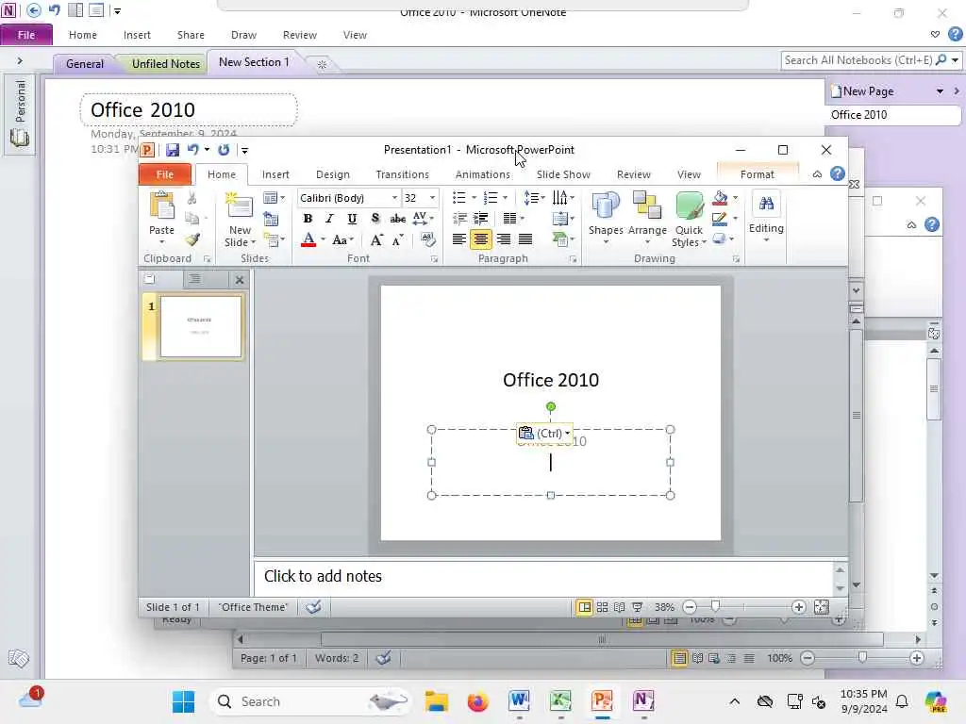Expand the Numbering dropdown arrow
This screenshot has height=724, width=966.
coord(506,198)
